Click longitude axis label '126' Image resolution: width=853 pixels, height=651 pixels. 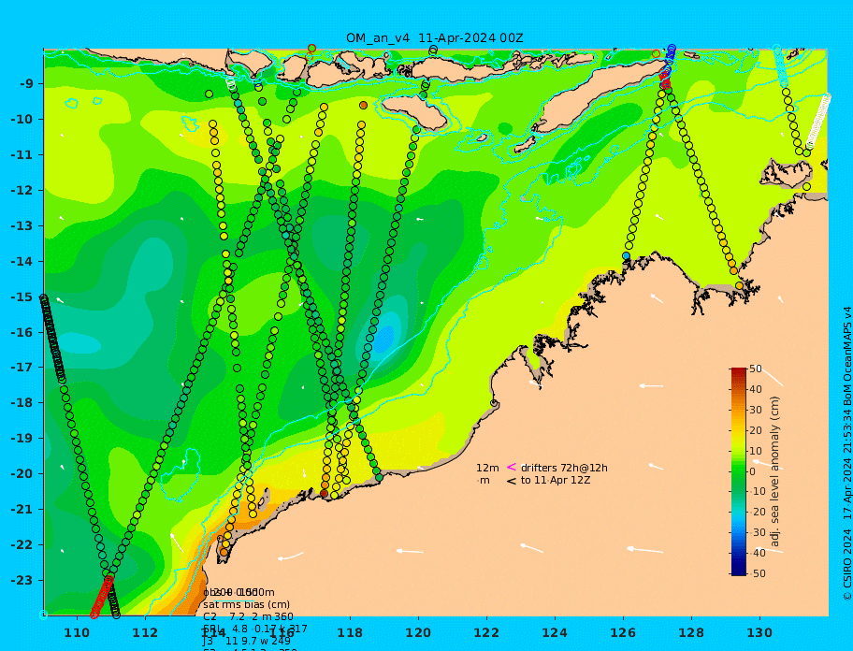[x=623, y=633]
